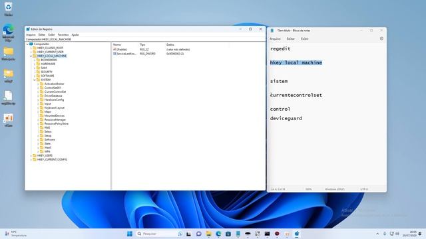
Task: Click the taskbar Pesquisar search box
Action: (159, 234)
